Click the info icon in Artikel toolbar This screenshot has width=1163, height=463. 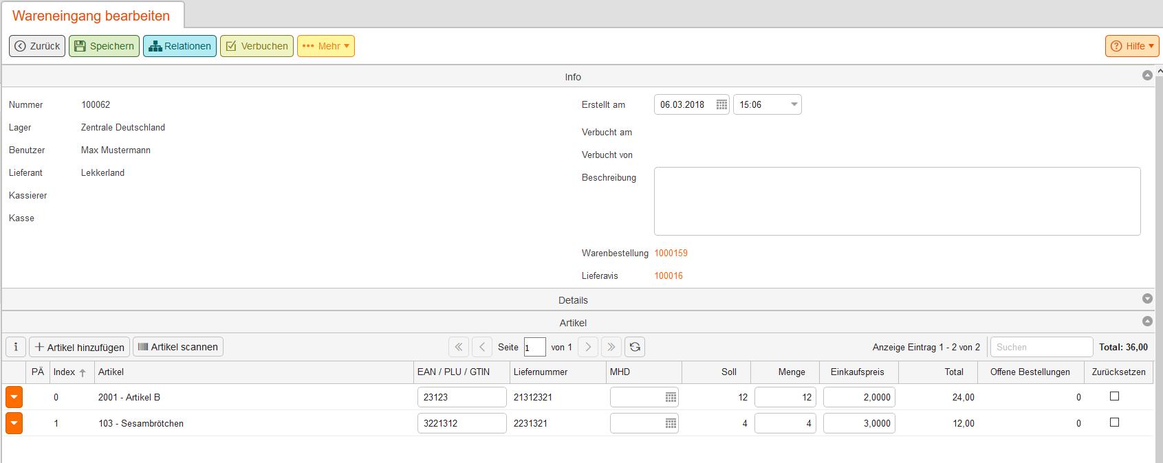click(x=16, y=347)
